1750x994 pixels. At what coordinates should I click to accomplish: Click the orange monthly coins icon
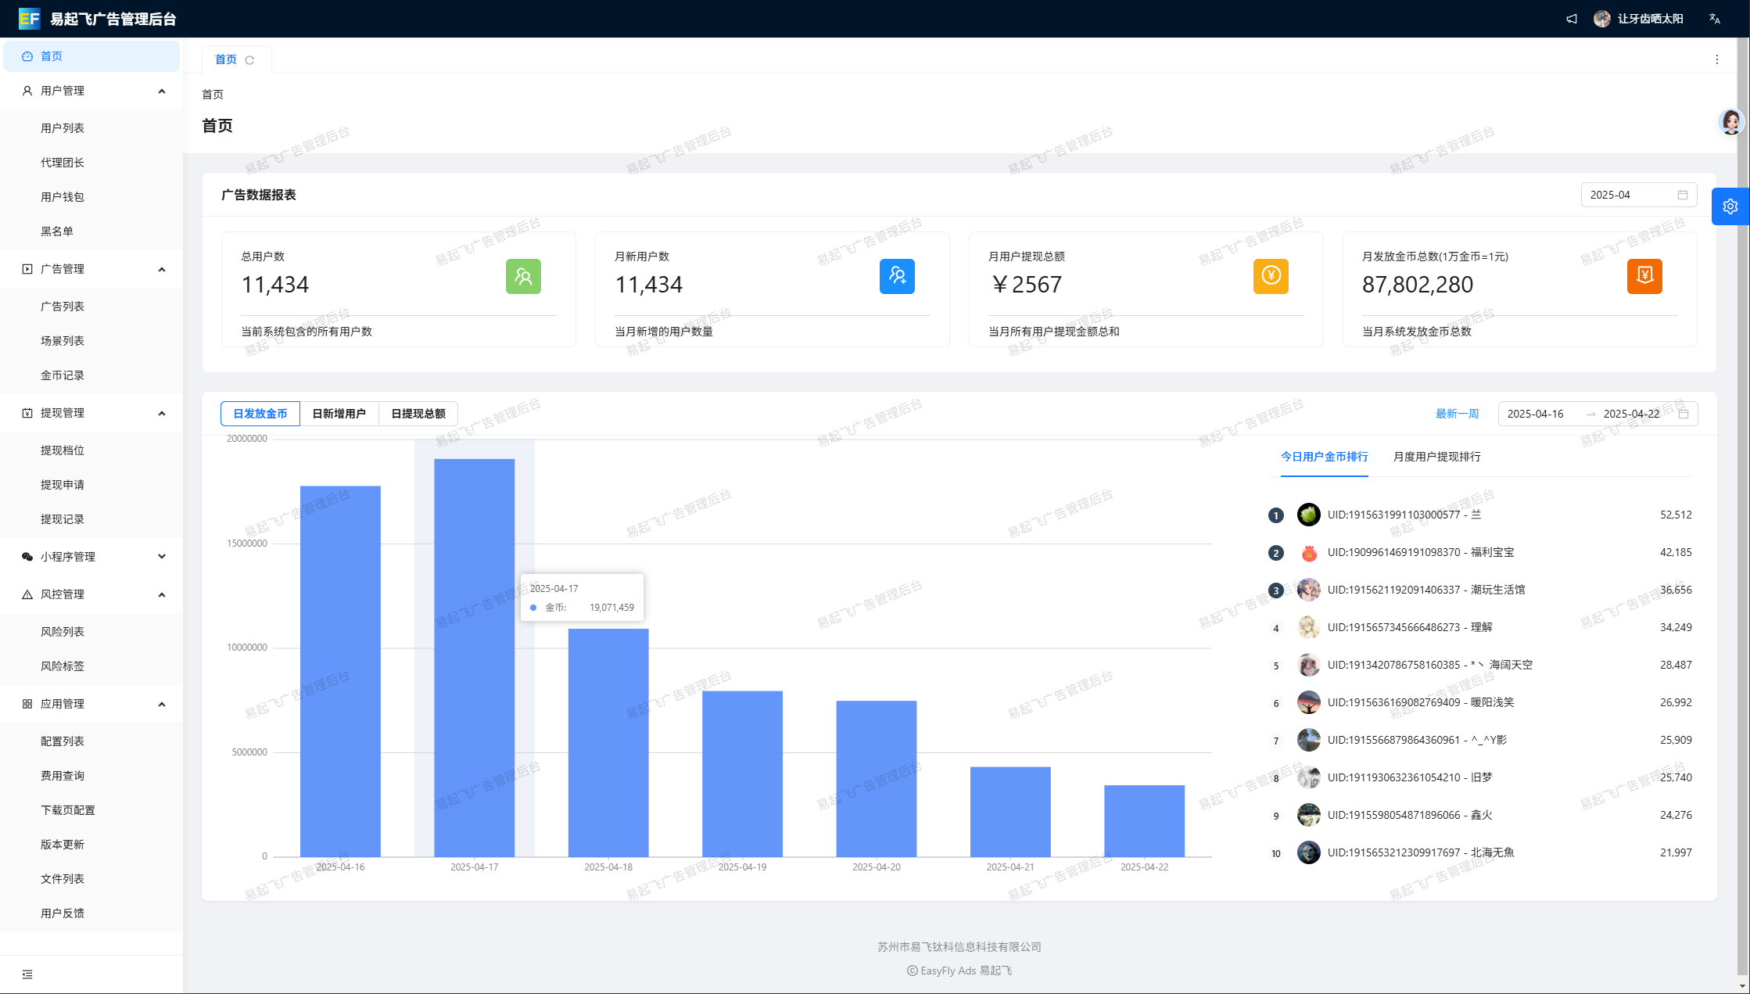(x=1644, y=276)
